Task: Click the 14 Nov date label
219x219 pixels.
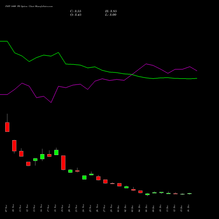Action: [x=41, y=208]
